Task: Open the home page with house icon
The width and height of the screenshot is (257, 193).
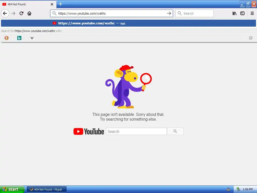Action: point(29,13)
